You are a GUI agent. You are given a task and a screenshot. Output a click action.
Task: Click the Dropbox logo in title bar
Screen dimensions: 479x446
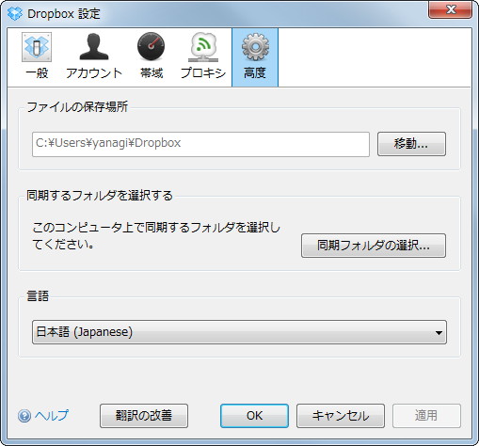[x=15, y=14]
